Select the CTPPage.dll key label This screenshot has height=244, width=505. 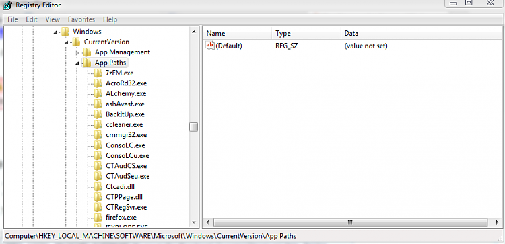(124, 197)
